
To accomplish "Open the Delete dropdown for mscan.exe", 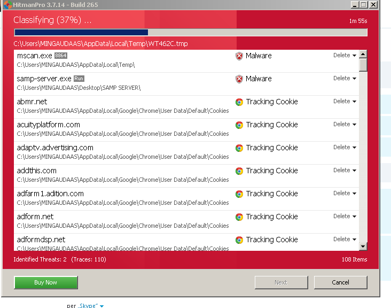I will (345, 56).
